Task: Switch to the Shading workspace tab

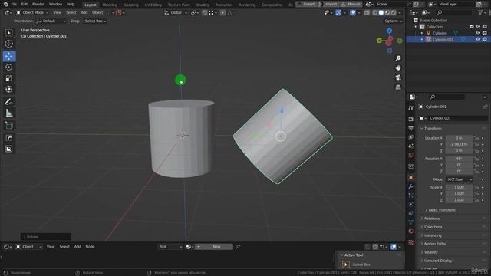Action: [x=203, y=5]
